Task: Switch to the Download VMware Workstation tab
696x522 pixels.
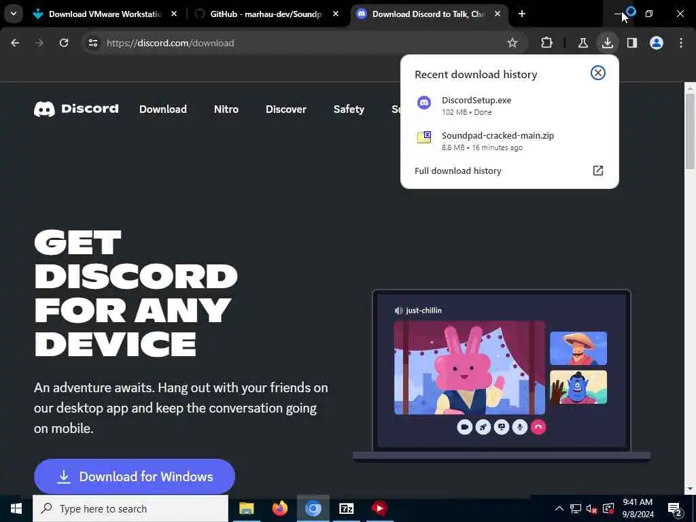Action: click(x=105, y=14)
